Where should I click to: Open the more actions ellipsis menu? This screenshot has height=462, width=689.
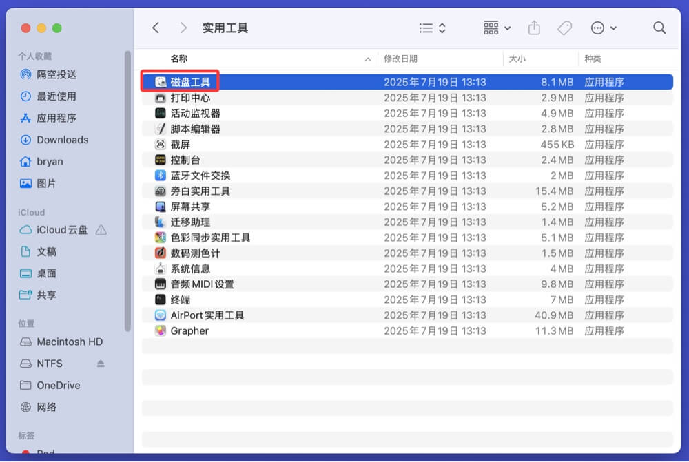pyautogui.click(x=603, y=28)
